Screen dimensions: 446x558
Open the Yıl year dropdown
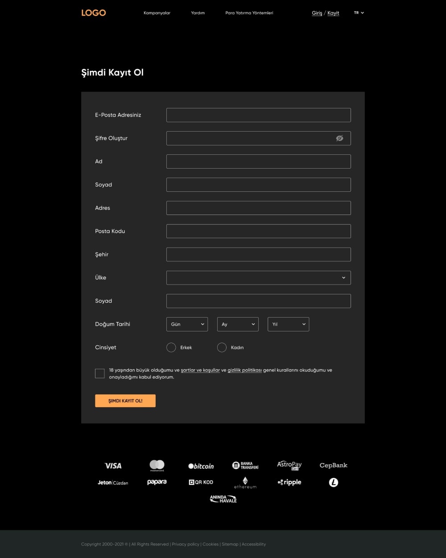click(x=288, y=324)
